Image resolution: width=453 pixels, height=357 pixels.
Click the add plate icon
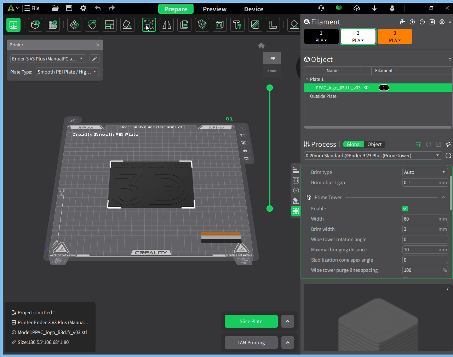click(53, 25)
